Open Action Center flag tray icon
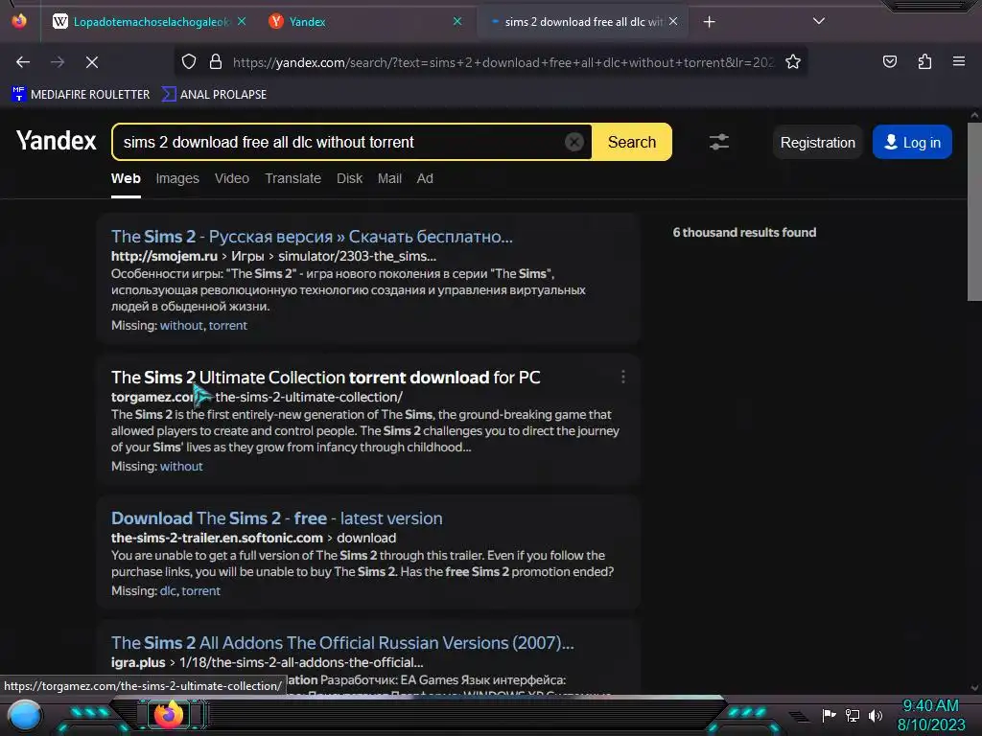 829,715
